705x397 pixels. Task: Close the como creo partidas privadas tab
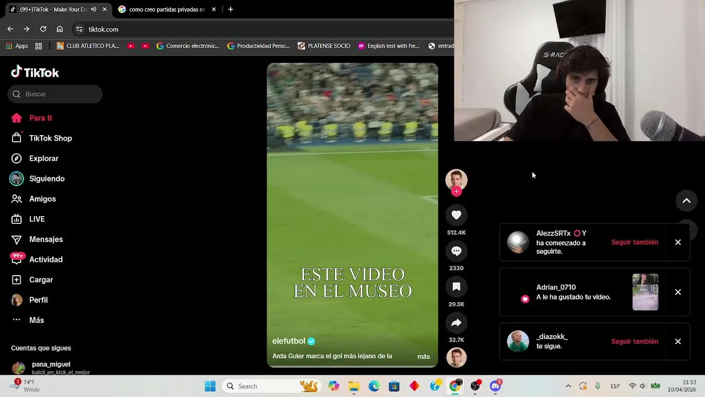[214, 9]
